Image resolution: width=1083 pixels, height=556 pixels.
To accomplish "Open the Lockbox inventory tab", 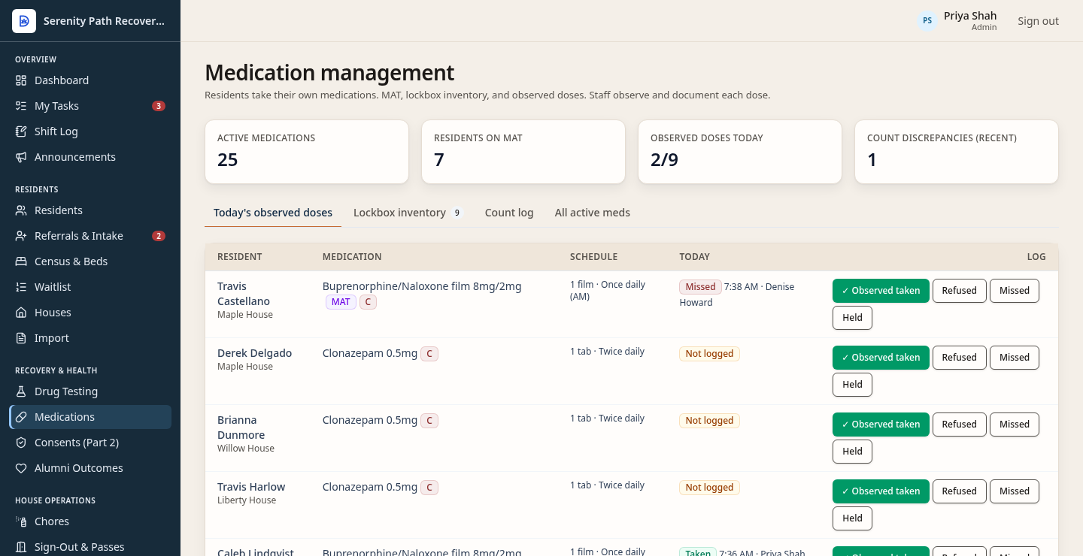I will pos(409,213).
